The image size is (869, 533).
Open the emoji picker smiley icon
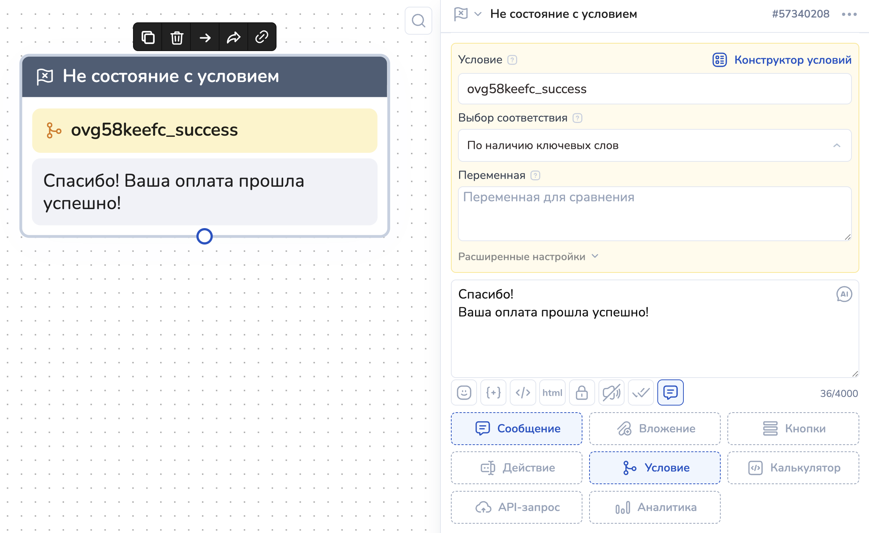(464, 392)
